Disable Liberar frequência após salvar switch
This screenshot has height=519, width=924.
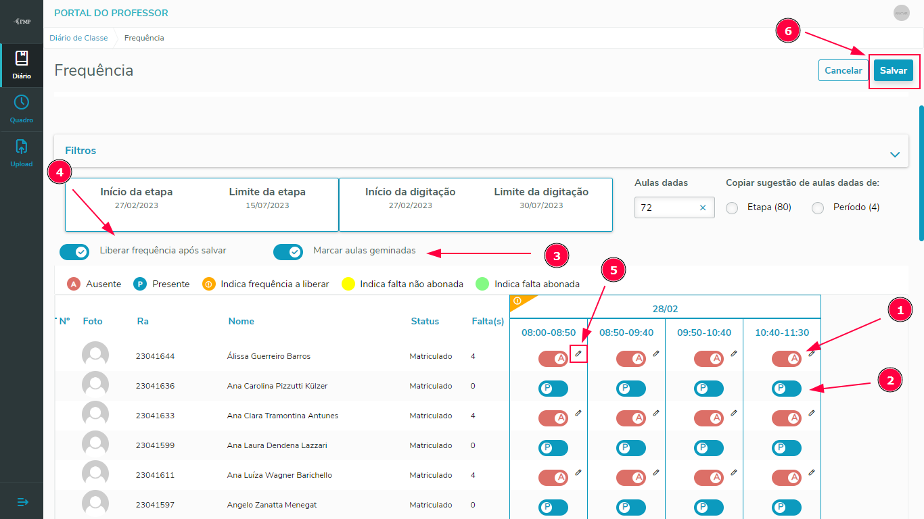[74, 252]
